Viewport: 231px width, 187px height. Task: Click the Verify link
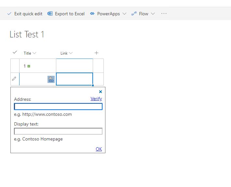coord(96,99)
